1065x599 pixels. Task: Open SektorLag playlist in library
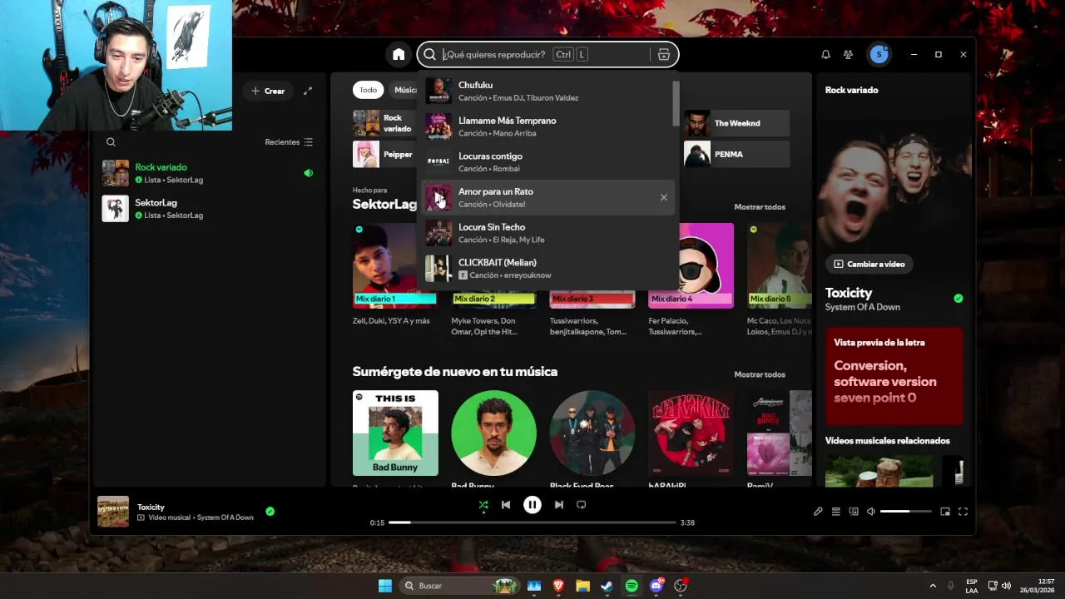pyautogui.click(x=208, y=209)
